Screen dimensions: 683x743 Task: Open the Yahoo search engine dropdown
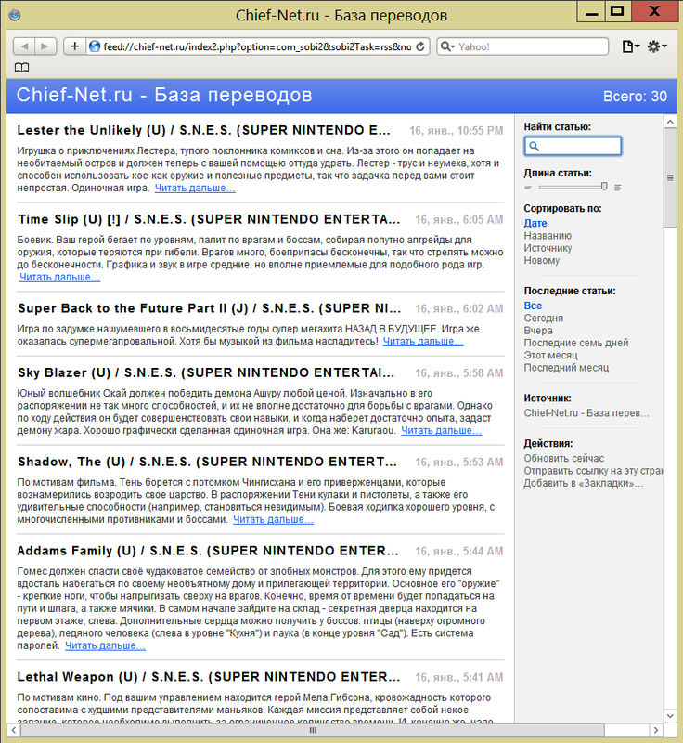447,46
